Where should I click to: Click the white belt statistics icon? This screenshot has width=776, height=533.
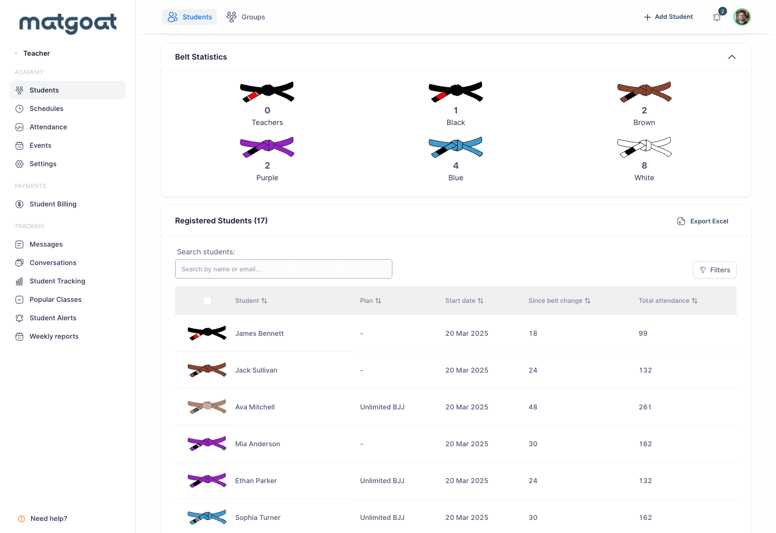click(644, 147)
